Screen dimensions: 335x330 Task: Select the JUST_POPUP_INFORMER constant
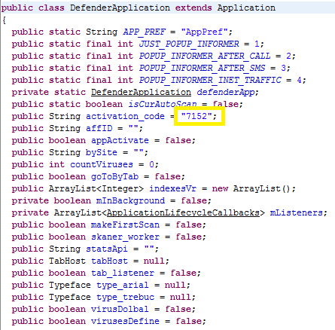(189, 44)
